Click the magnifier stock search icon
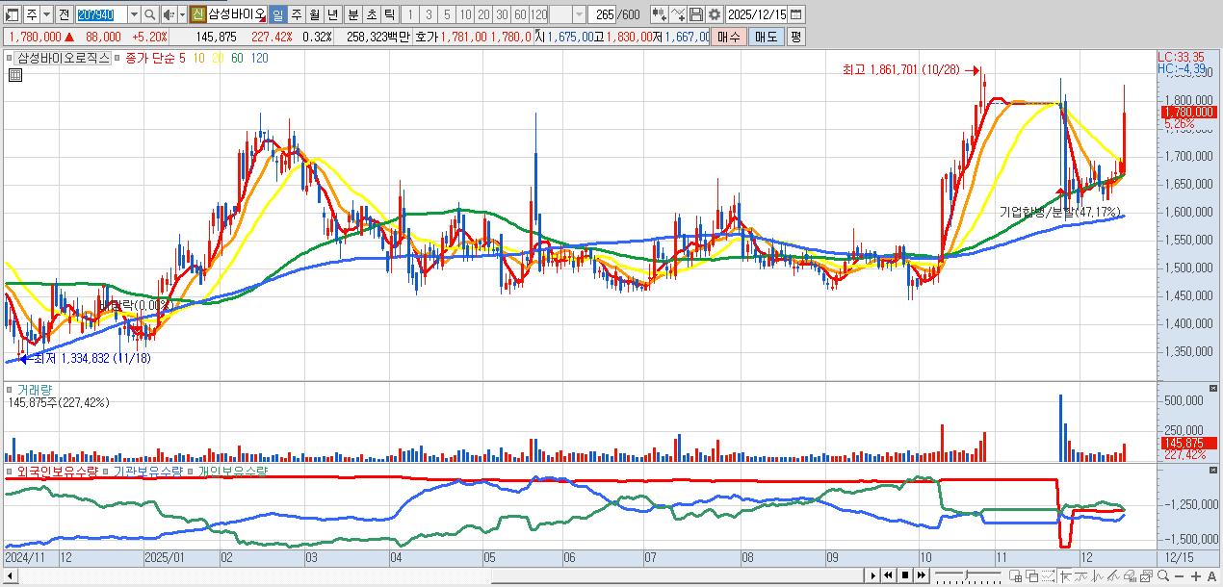The height and width of the screenshot is (587, 1223). point(149,14)
